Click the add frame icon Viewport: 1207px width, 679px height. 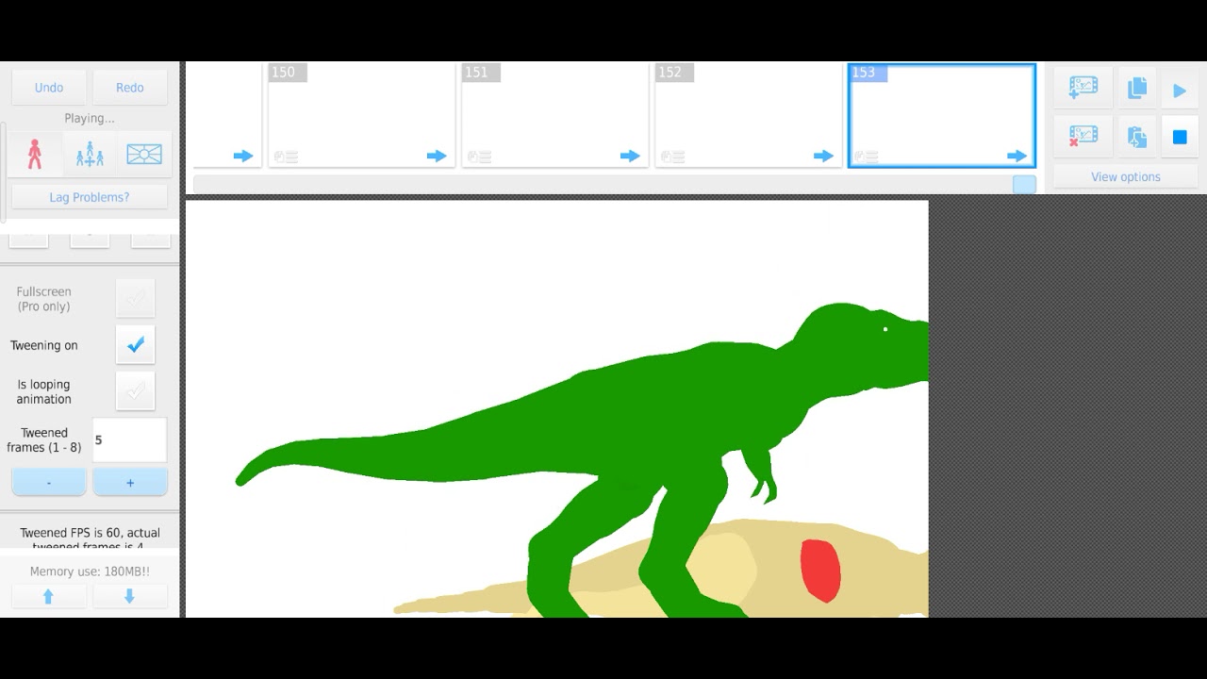pyautogui.click(x=1083, y=89)
